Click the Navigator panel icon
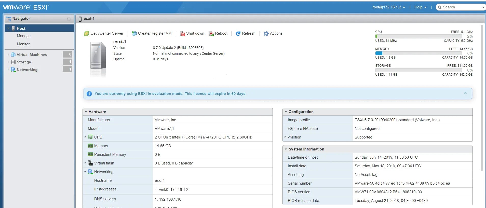Screen dimensions: 486x208 [x=8, y=19]
